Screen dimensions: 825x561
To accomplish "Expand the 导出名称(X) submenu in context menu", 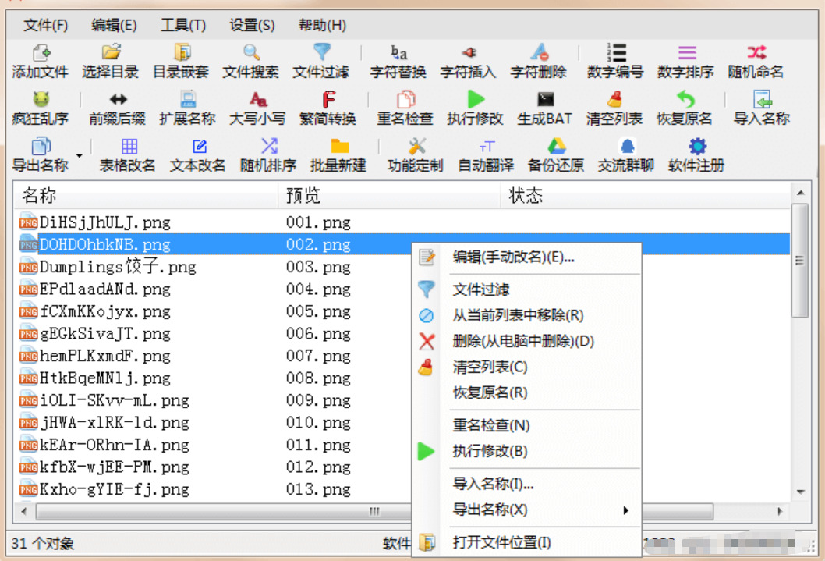I will (x=625, y=510).
